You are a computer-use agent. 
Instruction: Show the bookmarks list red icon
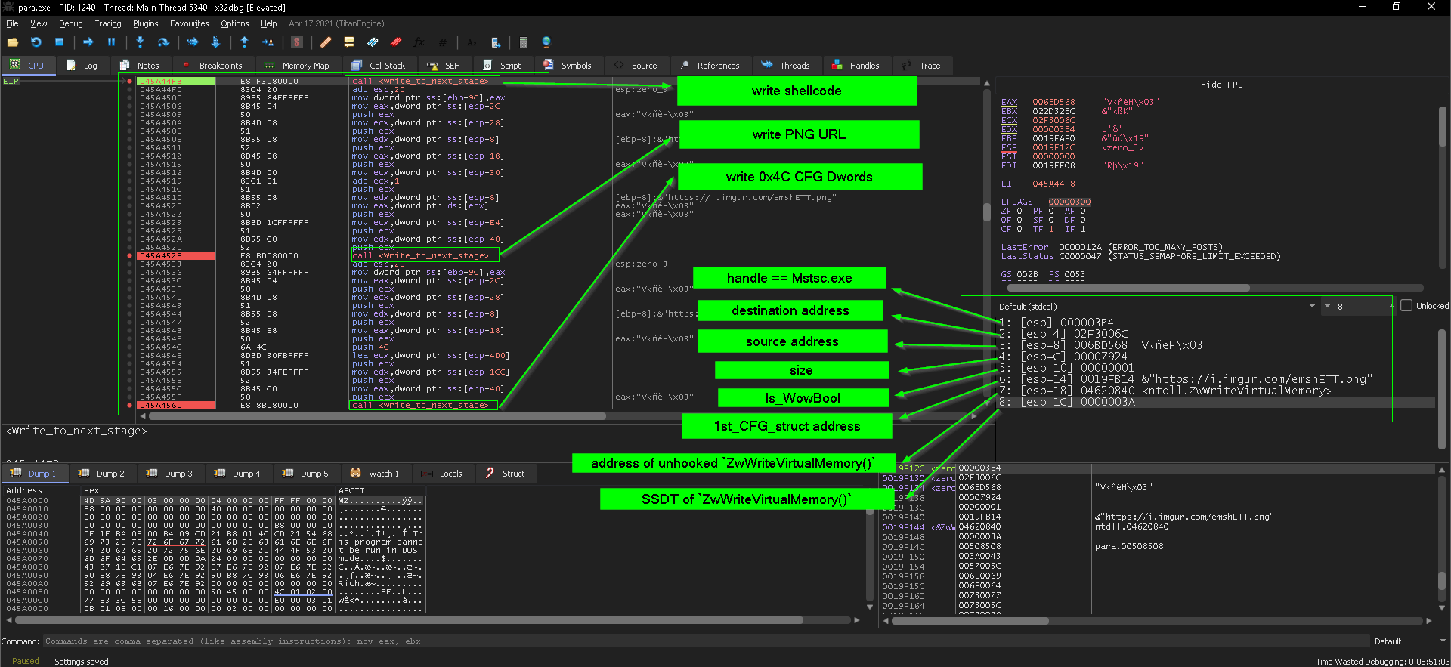[396, 42]
